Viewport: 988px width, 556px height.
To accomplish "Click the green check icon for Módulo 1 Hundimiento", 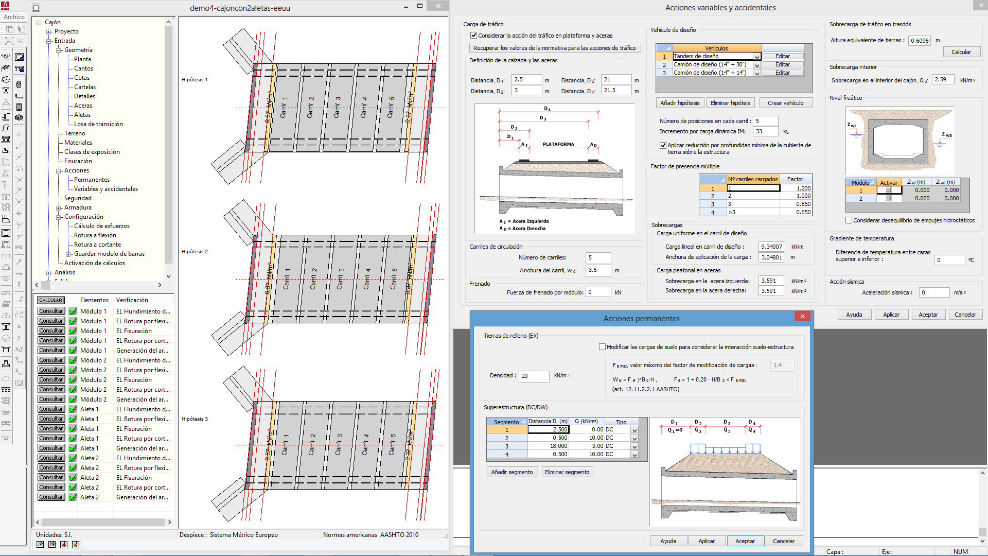I will coord(73,311).
